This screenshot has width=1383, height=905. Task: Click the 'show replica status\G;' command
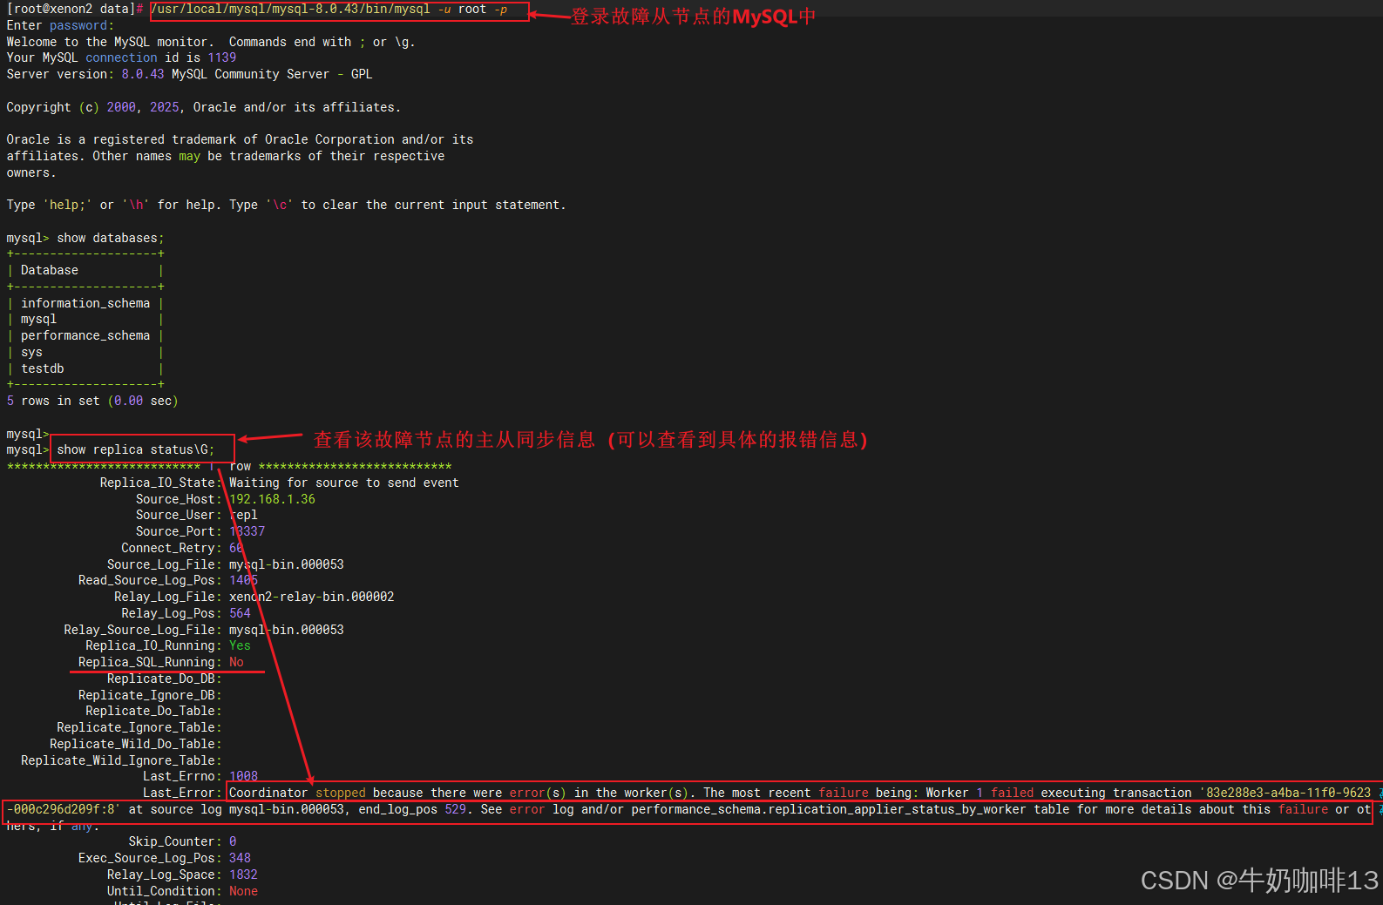[x=135, y=449]
